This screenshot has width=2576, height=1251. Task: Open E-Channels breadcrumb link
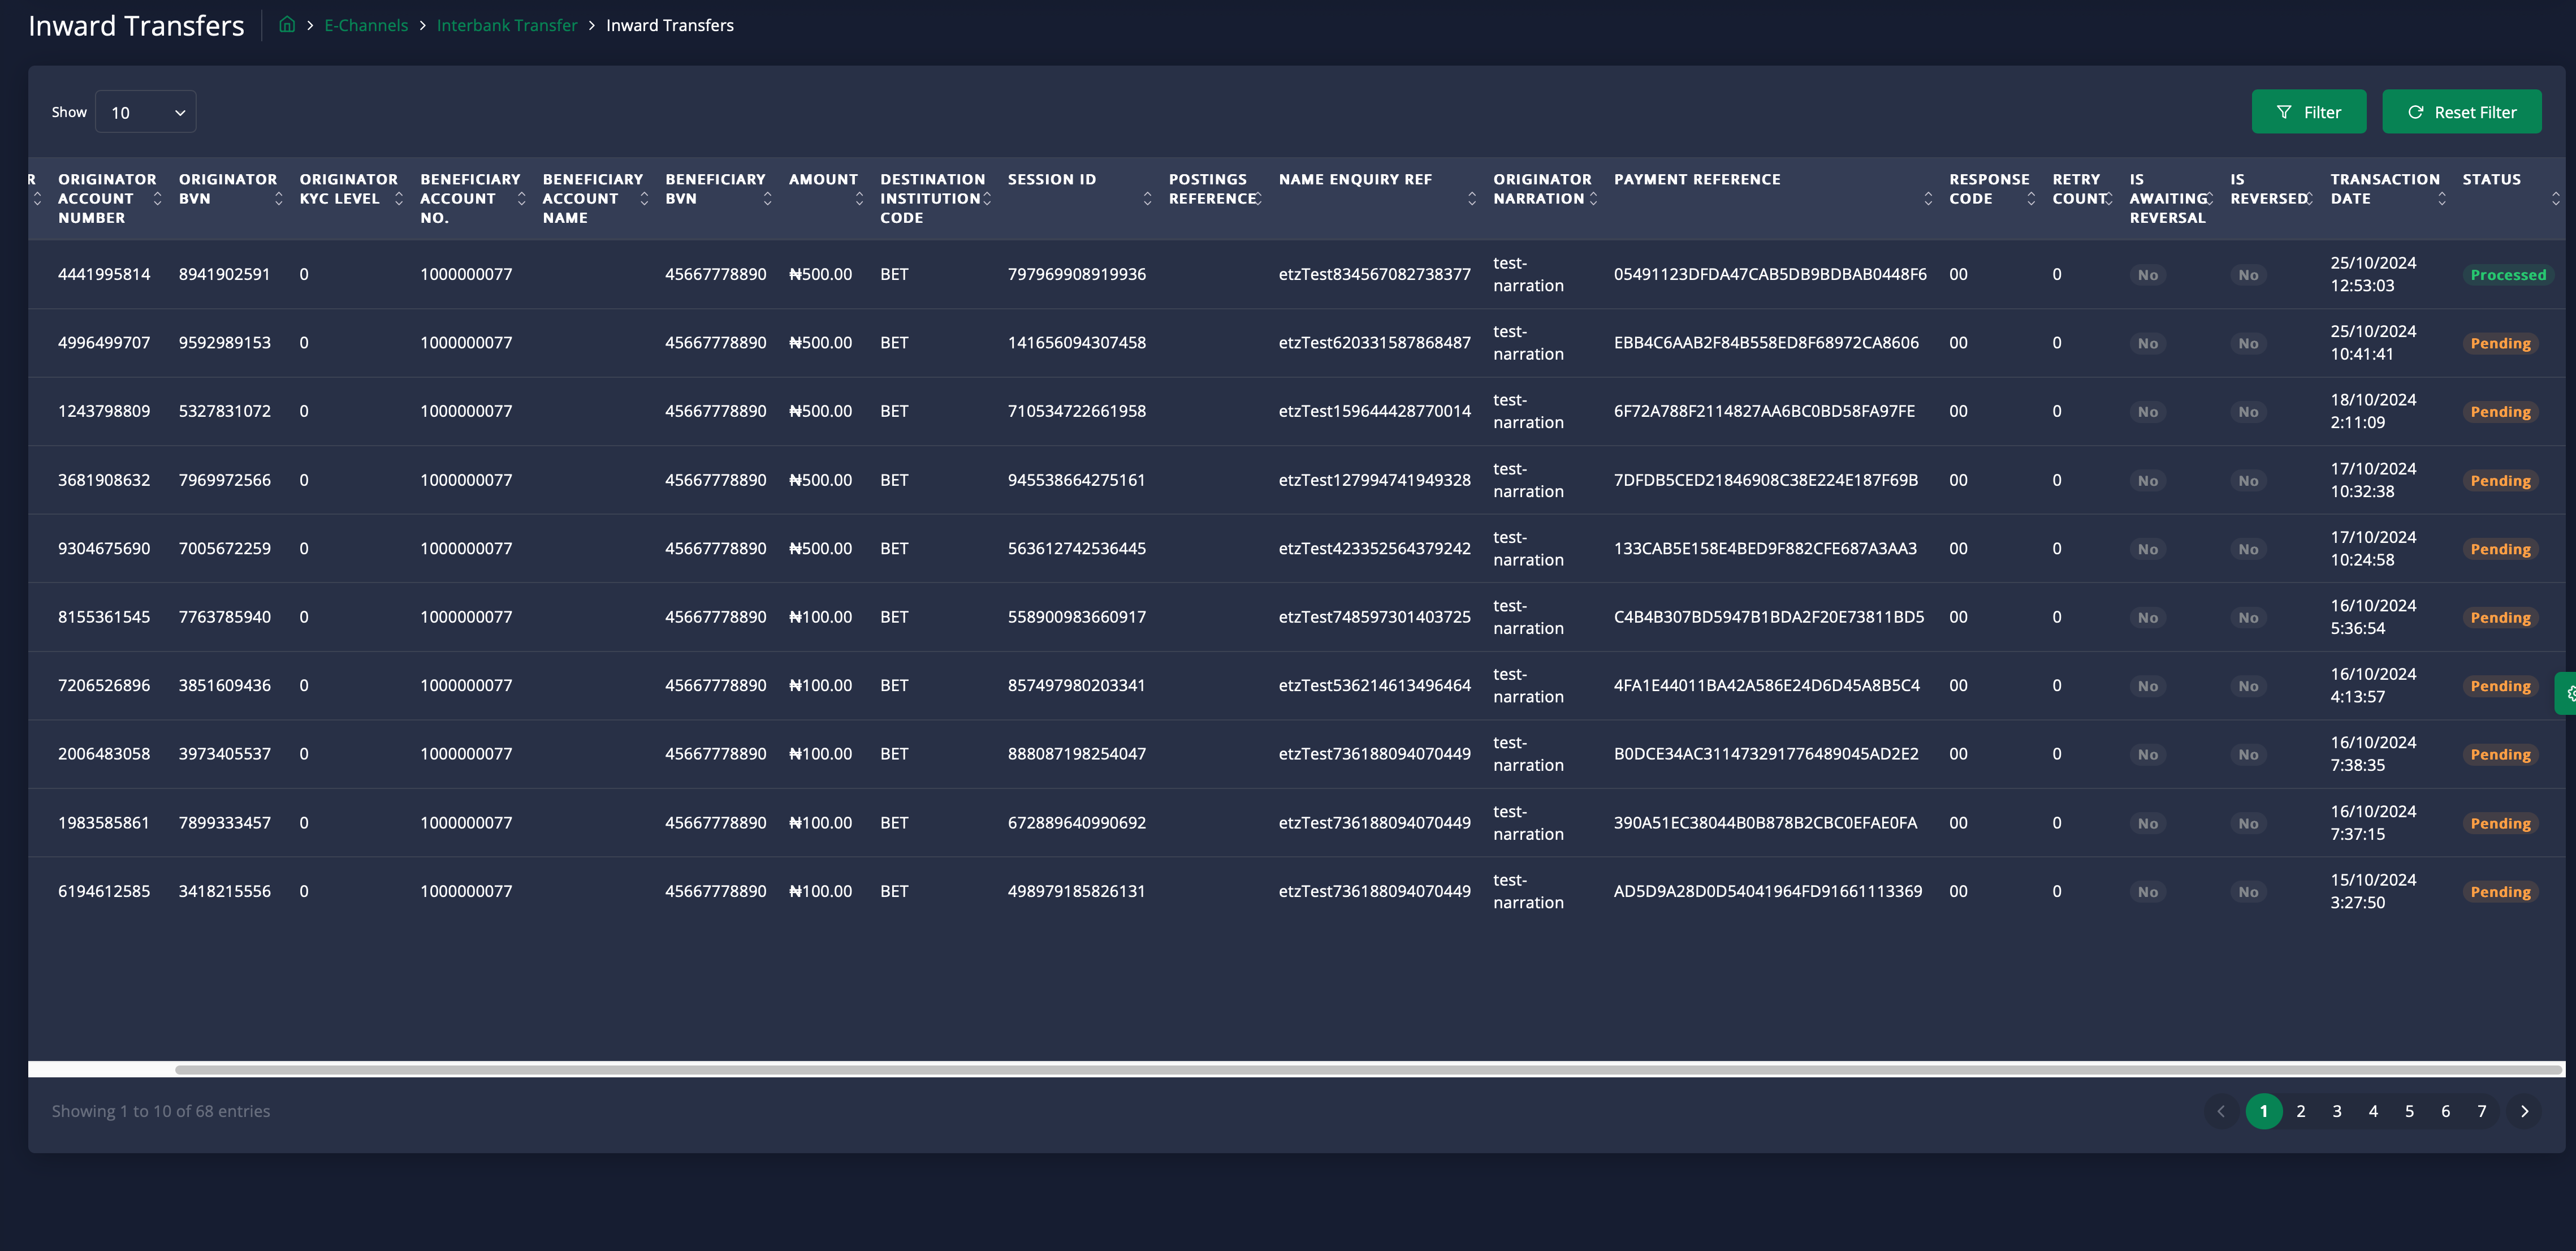click(365, 25)
